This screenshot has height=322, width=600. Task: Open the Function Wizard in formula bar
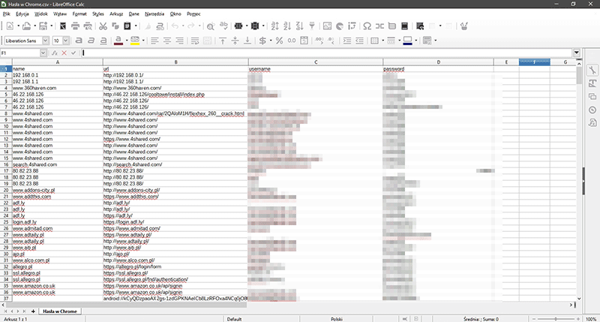point(55,53)
